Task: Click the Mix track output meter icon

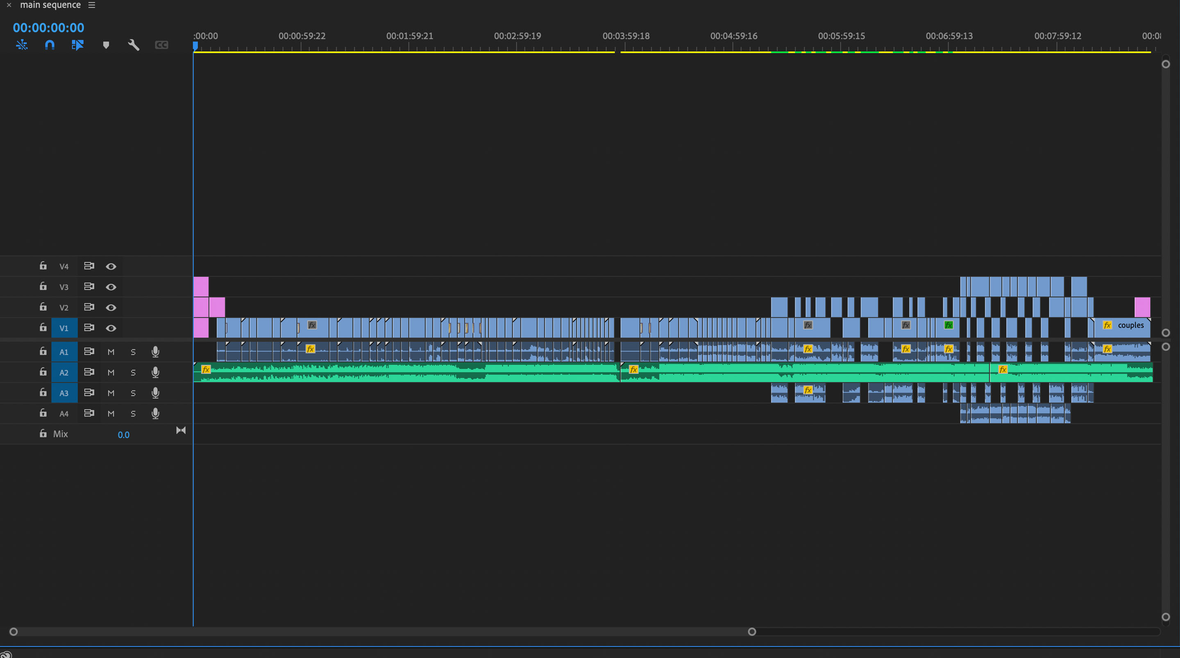Action: (181, 430)
